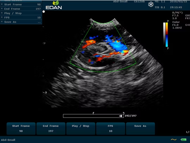Click the white probe orientation dot marker
Viewport: 190px width, 143px height.
[44, 12]
